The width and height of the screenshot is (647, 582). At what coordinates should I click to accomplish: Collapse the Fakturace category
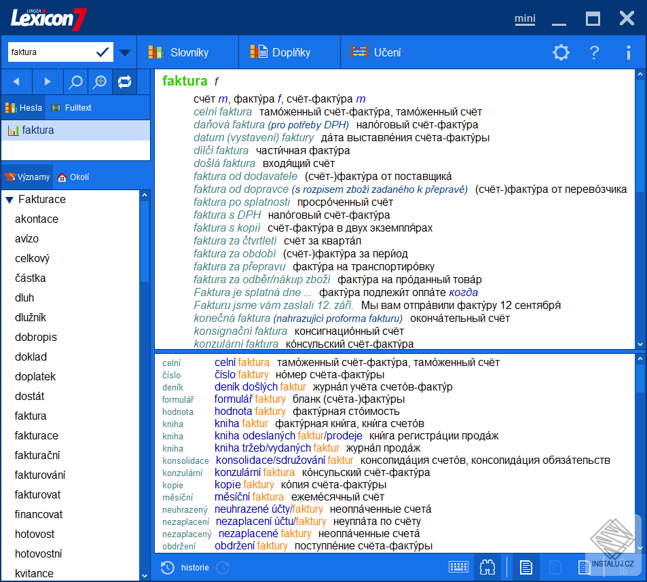tap(10, 200)
